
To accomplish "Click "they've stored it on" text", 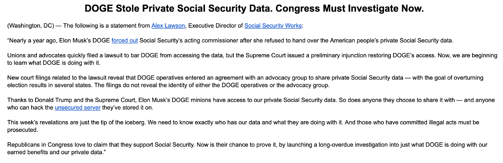I will (128, 108).
